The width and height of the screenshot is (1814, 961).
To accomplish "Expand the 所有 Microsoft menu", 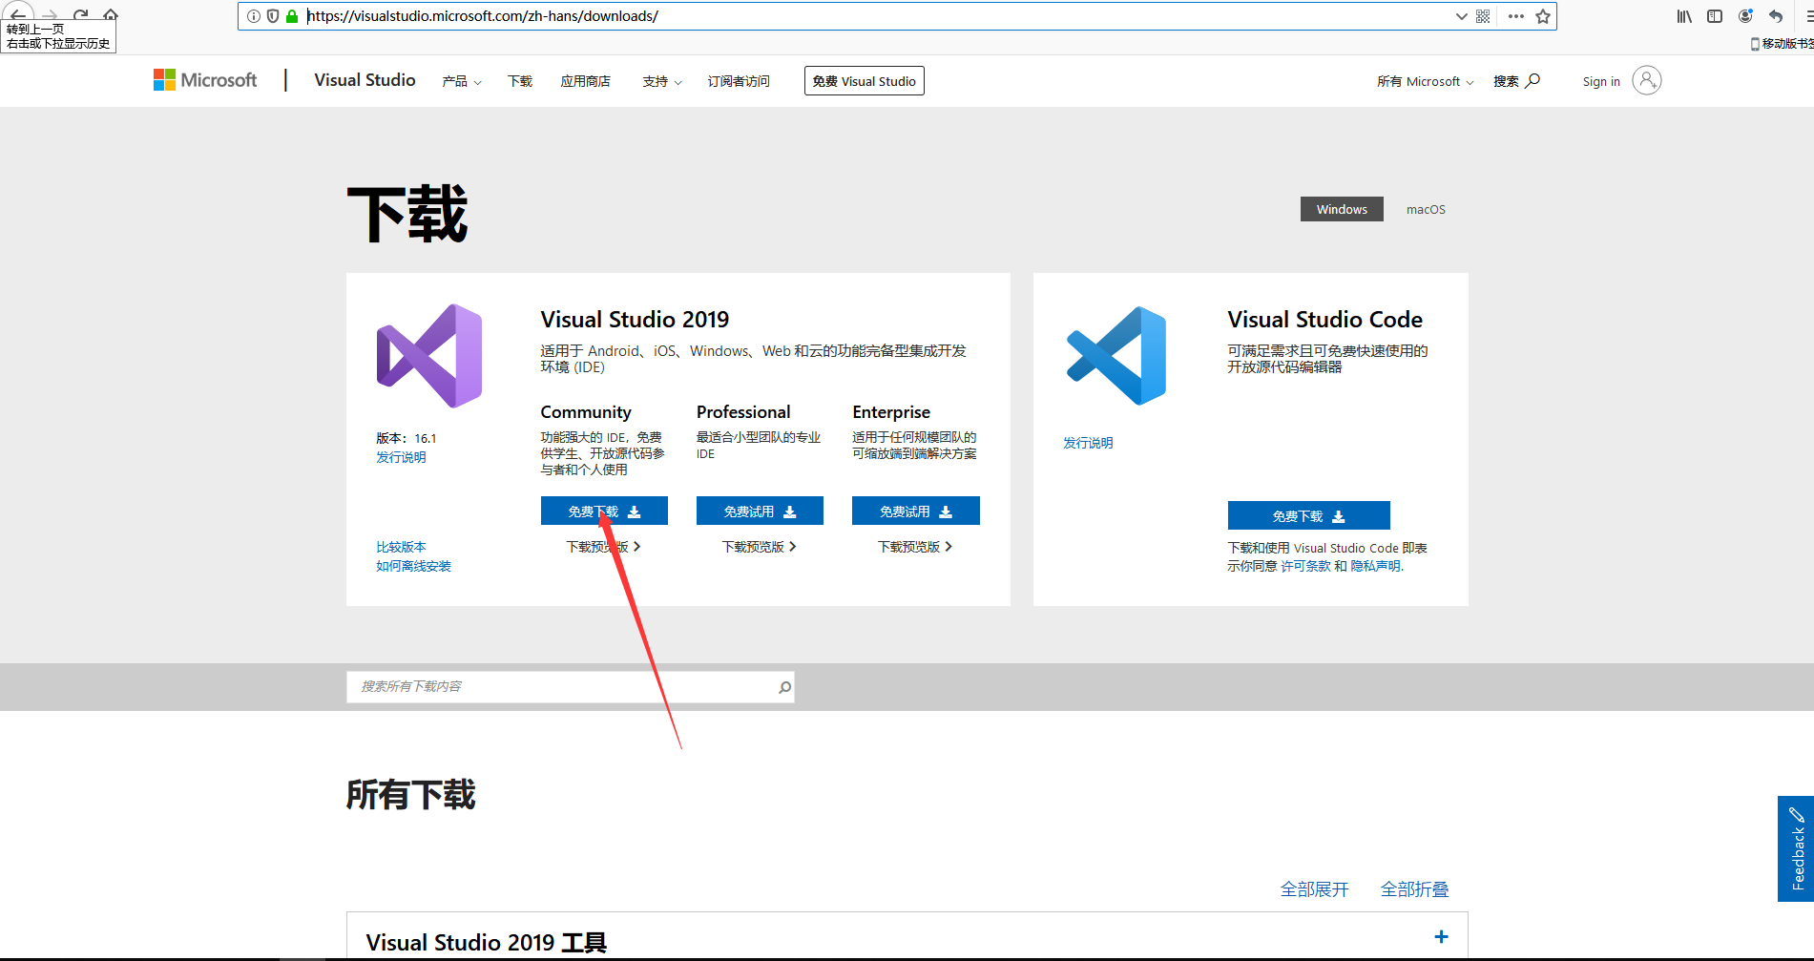I will (1425, 81).
